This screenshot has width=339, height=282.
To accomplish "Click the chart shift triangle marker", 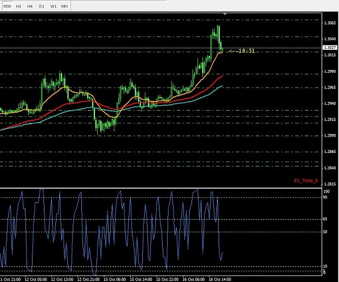I will (x=225, y=14).
